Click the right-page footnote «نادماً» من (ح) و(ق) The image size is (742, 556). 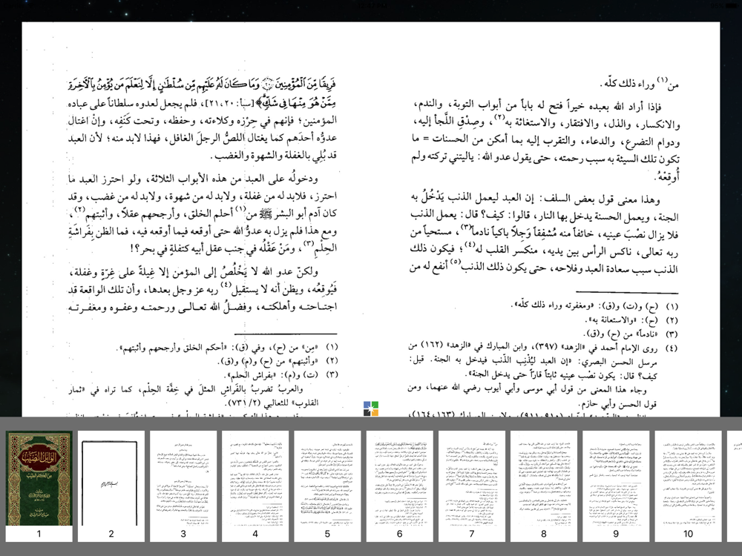[x=631, y=334]
